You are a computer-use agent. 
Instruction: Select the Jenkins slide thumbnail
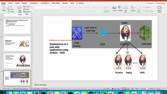17,61
